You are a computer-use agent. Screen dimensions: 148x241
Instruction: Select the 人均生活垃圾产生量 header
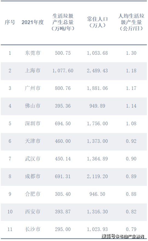coord(131,22)
